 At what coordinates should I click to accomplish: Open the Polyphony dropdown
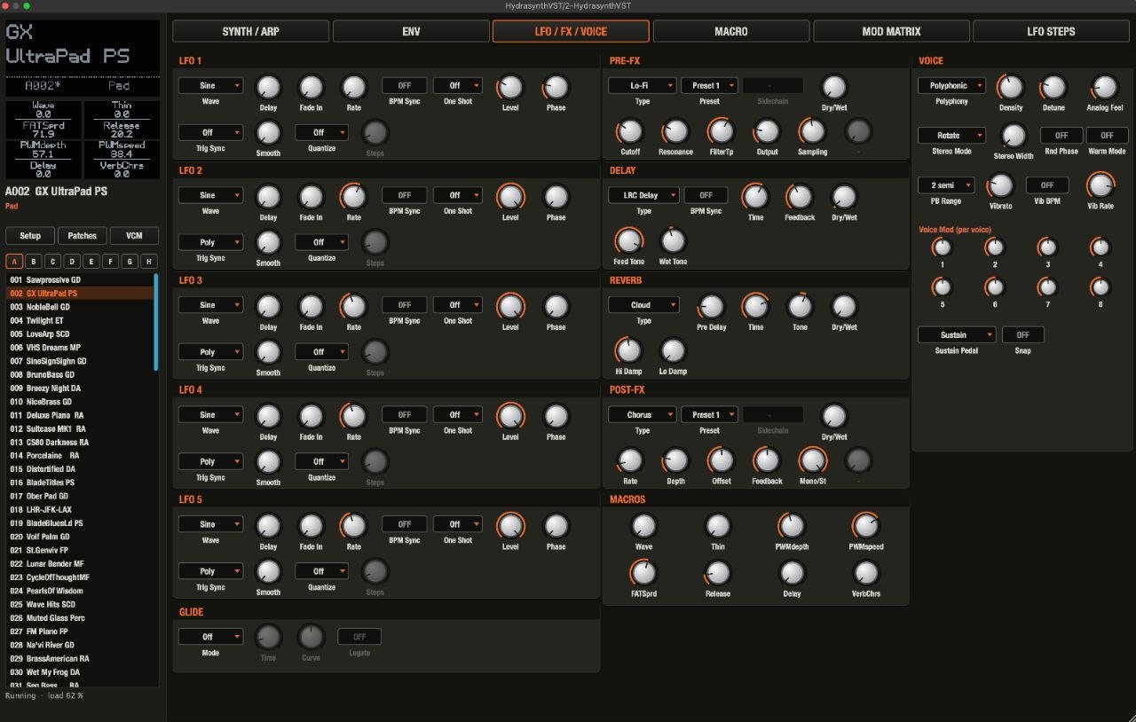click(951, 86)
